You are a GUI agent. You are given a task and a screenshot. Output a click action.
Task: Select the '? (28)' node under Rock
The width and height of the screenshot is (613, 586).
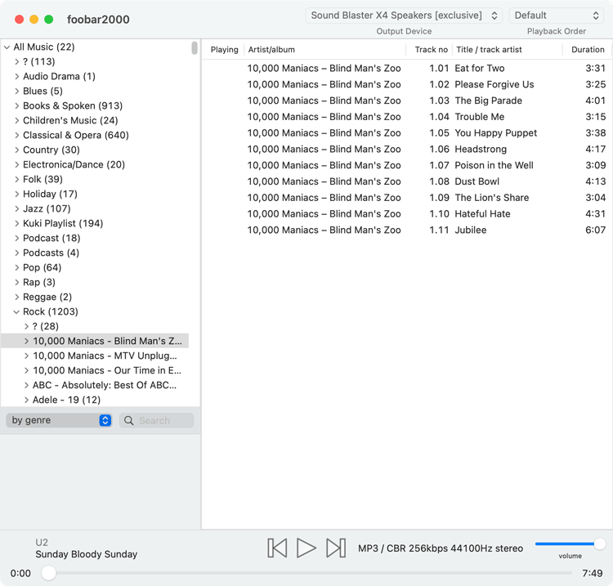point(45,326)
